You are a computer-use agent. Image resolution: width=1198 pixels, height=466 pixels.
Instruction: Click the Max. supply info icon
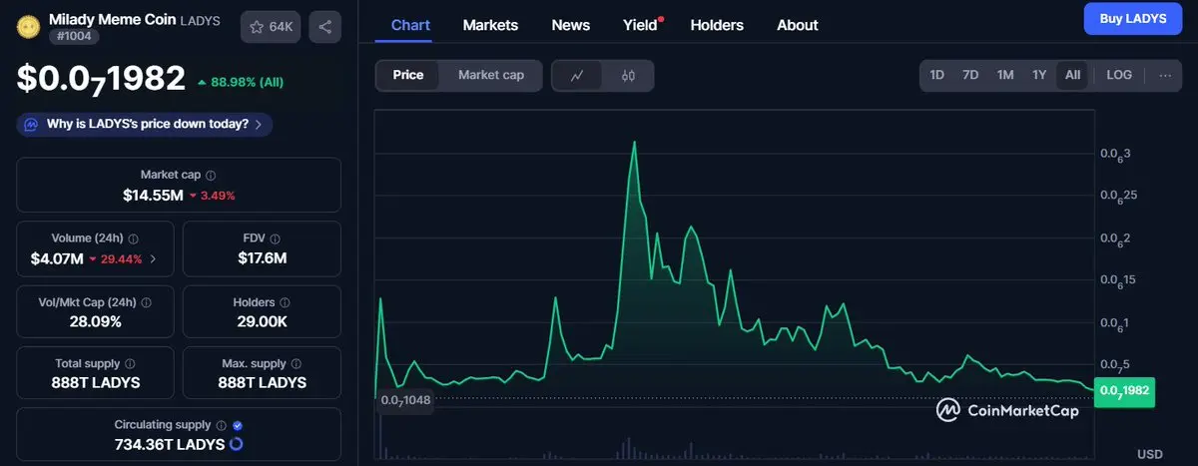tap(296, 364)
